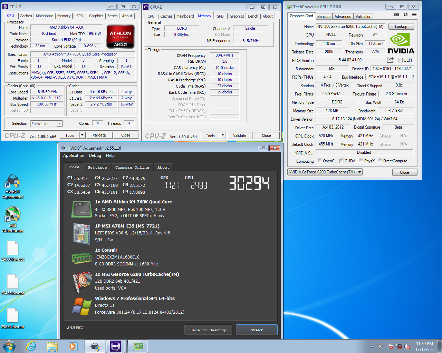Toggle the OpenCL checkbox

(320, 161)
